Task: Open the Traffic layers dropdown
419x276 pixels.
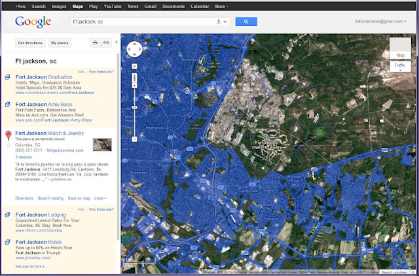Action: tap(400, 67)
